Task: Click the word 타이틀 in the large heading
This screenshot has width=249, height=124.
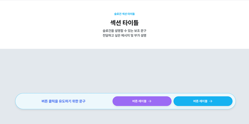Action: point(131,23)
